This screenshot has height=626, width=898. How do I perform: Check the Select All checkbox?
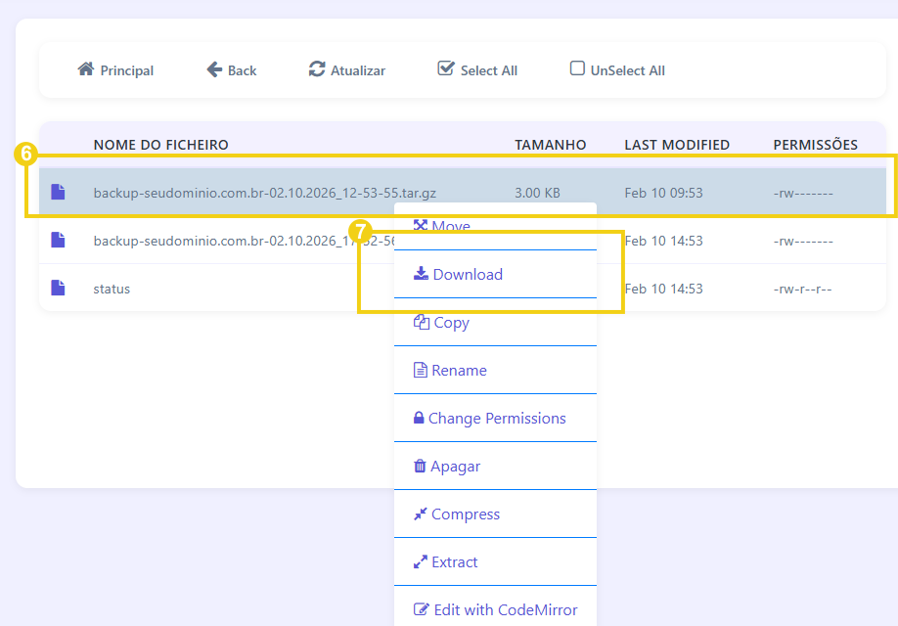pyautogui.click(x=446, y=67)
